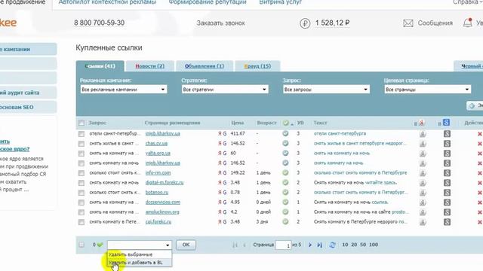Screen dimensions: 483x271
Task: Open Формирование репутации menu
Action: pos(208,2)
